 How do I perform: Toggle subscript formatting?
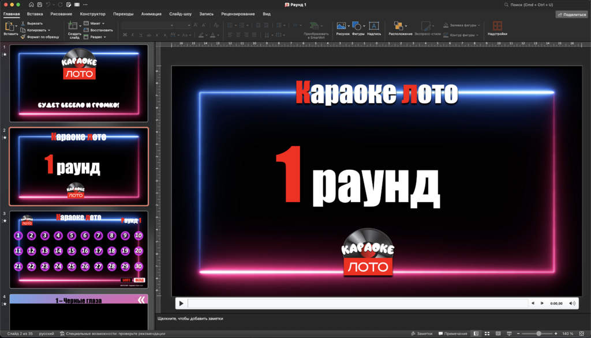pyautogui.click(x=164, y=35)
